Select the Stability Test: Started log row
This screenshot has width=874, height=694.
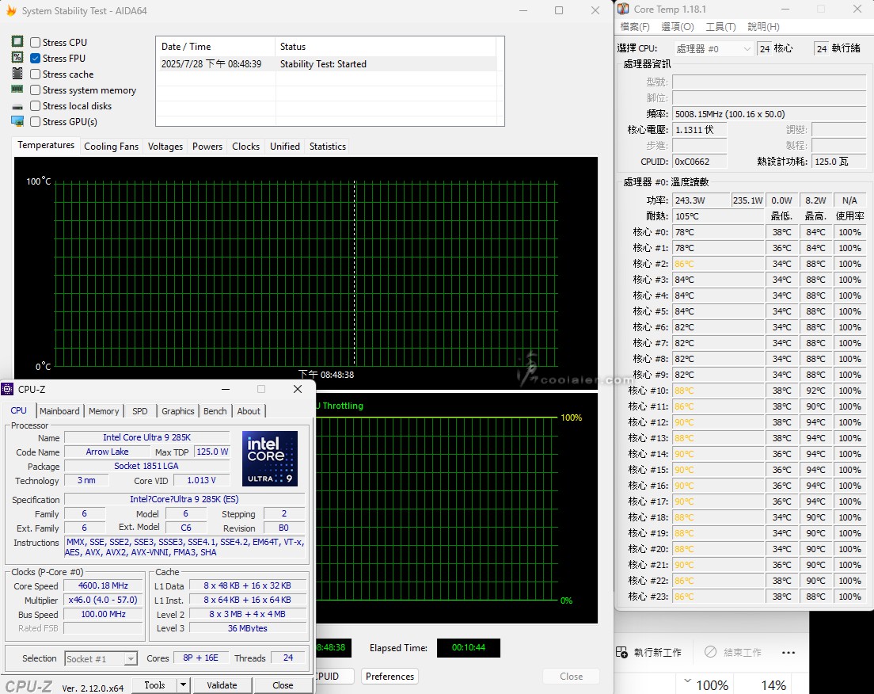(327, 64)
